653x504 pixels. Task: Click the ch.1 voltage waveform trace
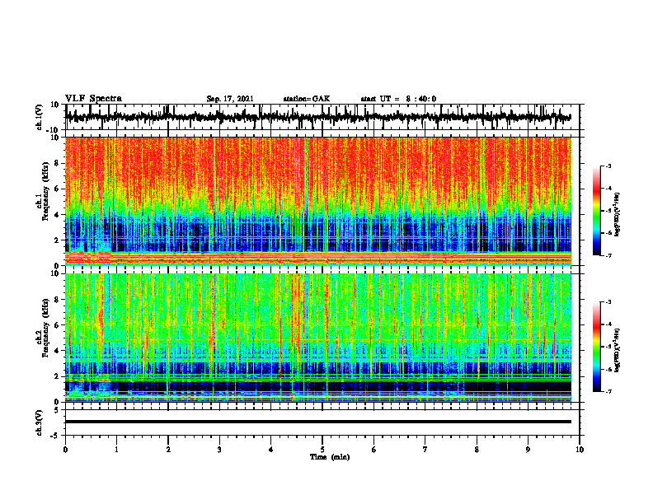click(318, 117)
